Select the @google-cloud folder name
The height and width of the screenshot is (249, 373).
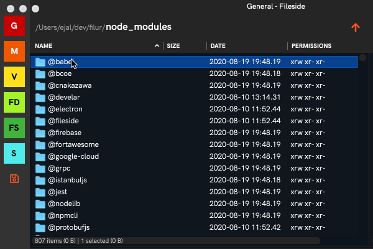(x=73, y=156)
